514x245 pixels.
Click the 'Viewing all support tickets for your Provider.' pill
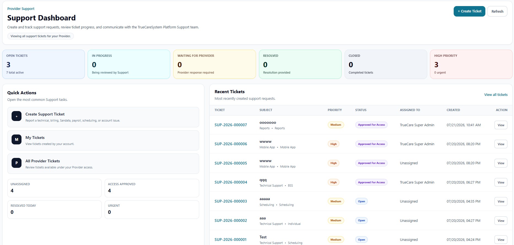pyautogui.click(x=40, y=36)
